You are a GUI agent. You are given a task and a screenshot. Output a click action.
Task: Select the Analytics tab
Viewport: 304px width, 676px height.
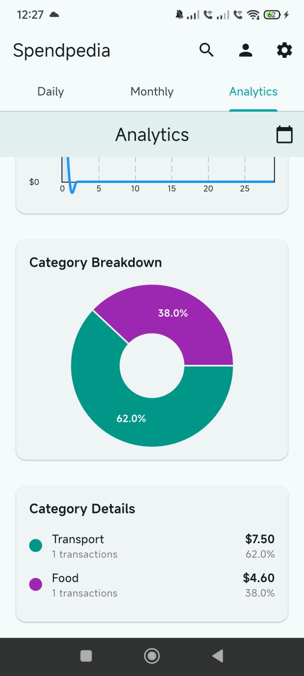(253, 92)
